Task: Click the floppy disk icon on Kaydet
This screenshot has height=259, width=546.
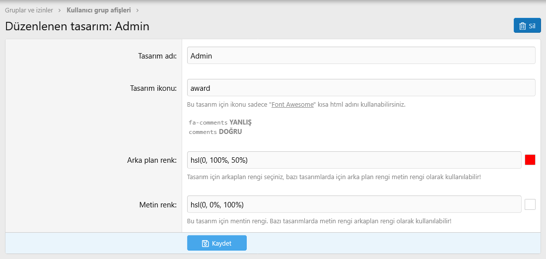Action: [205, 243]
